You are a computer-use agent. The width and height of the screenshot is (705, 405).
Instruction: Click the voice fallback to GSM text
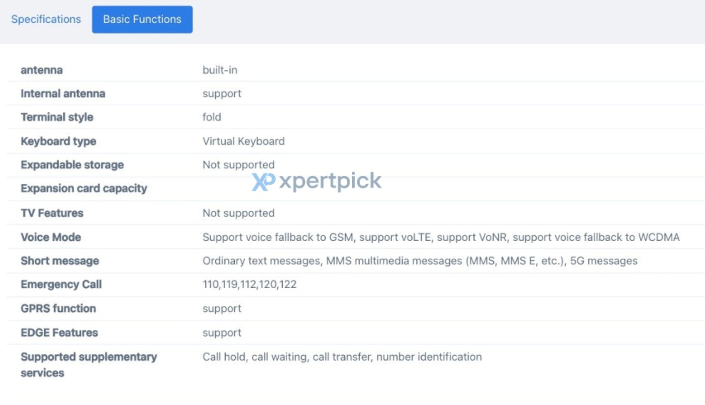click(278, 237)
